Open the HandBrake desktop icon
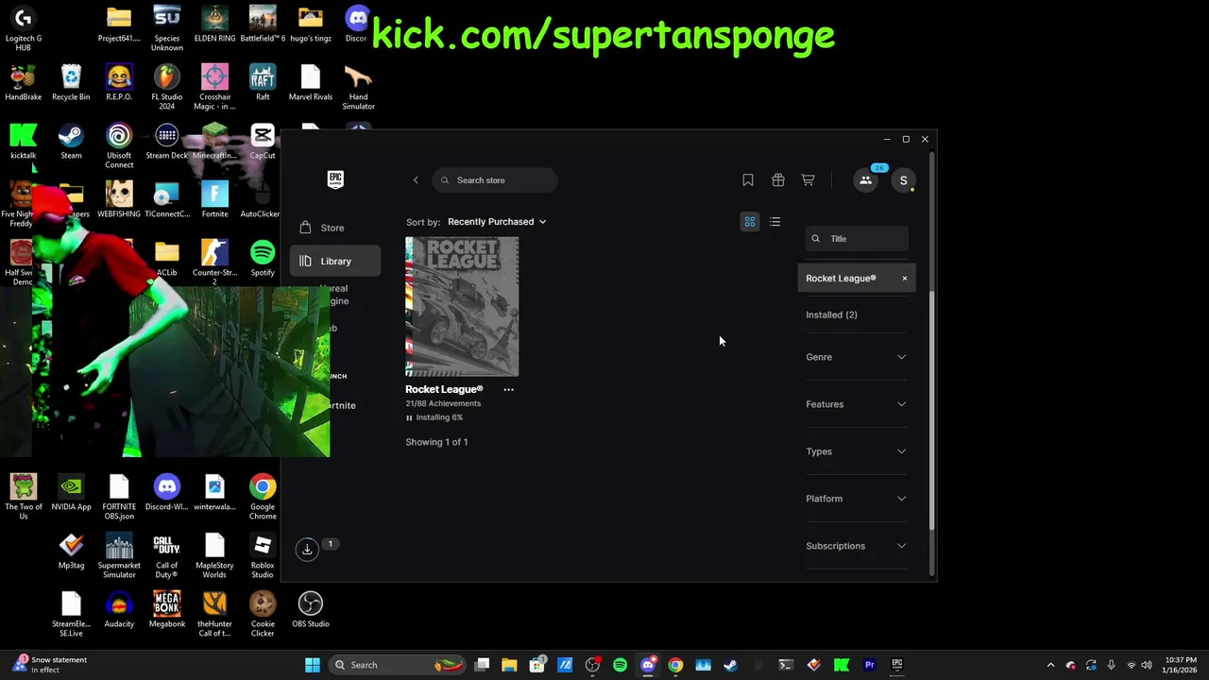Screen dimensions: 1209x680 23,83
